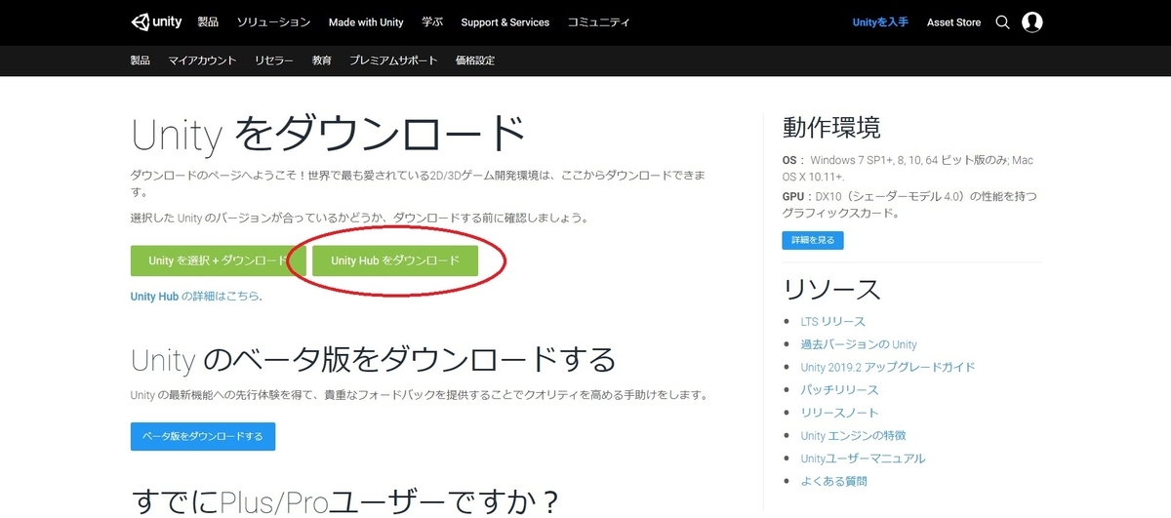
Task: Click the リソース heading
Action: (x=831, y=289)
